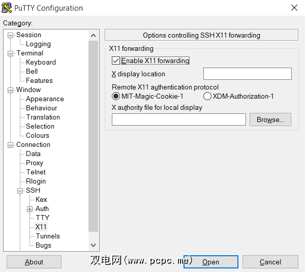
Task: Open the TTY settings category
Action: [x=43, y=218]
